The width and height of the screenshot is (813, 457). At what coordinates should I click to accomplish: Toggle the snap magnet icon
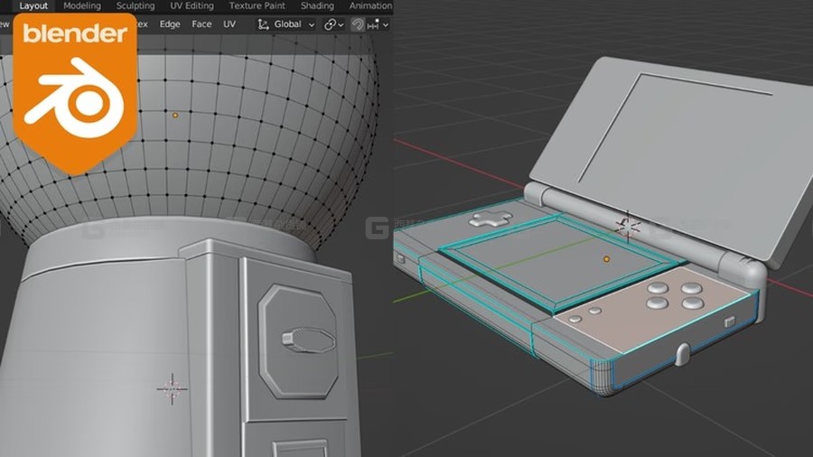[357, 24]
